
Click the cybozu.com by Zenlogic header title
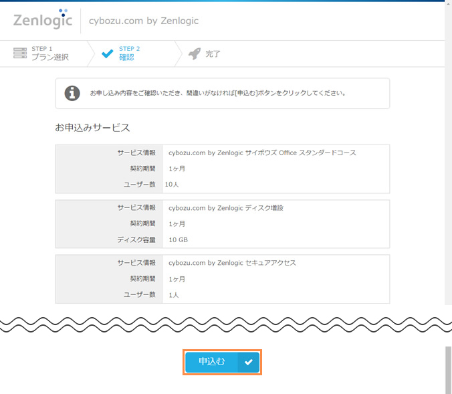coord(144,21)
